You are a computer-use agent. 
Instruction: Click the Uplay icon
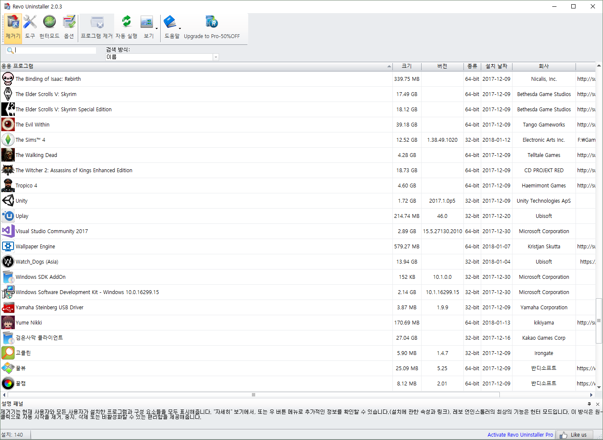click(8, 216)
